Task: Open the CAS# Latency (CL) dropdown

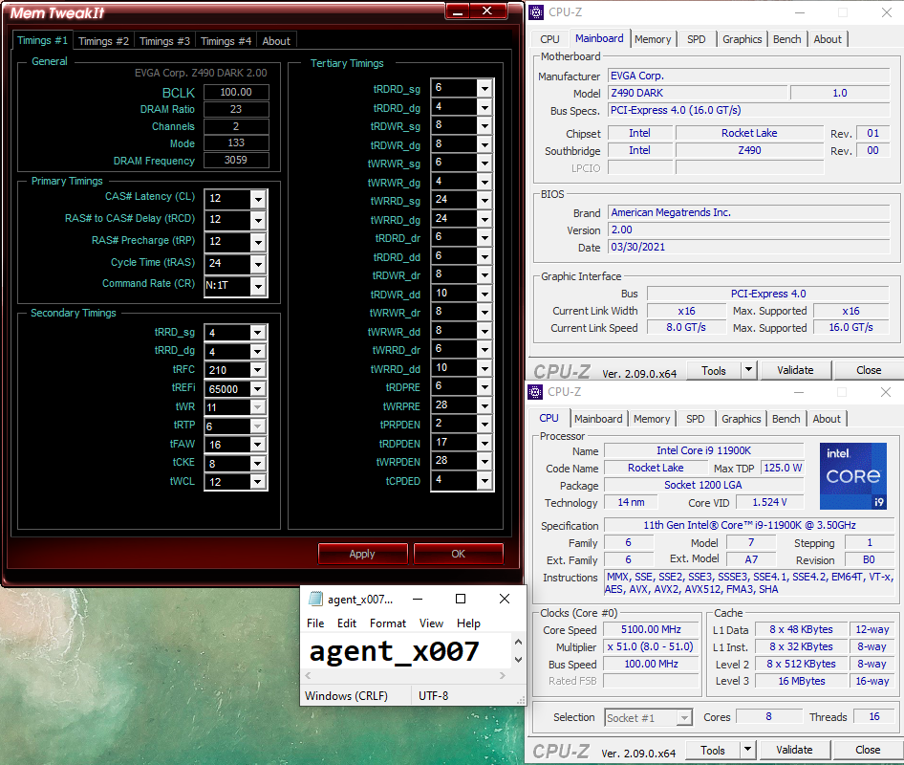Action: click(x=258, y=199)
